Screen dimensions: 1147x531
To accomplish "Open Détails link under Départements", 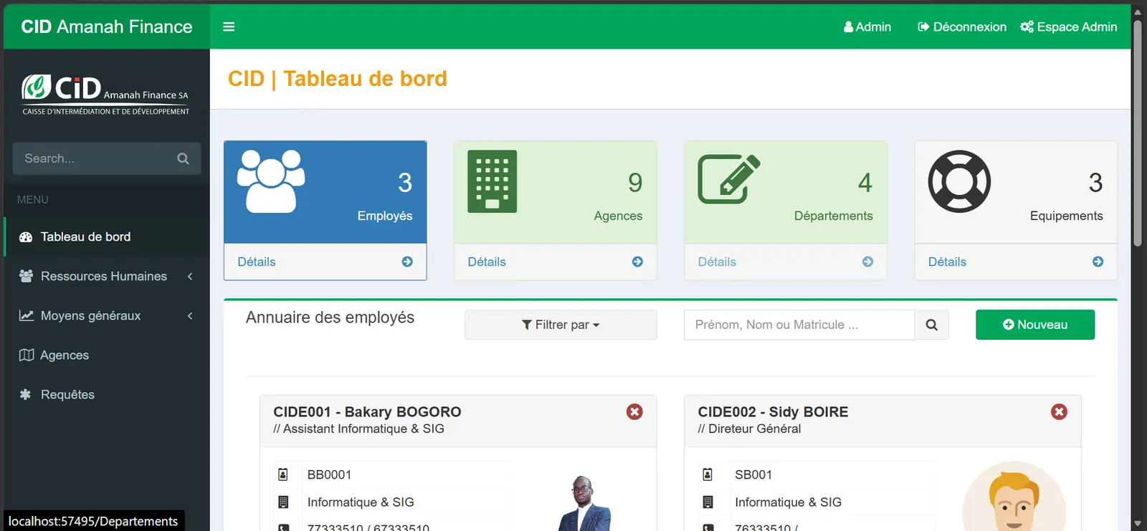I will coord(717,262).
